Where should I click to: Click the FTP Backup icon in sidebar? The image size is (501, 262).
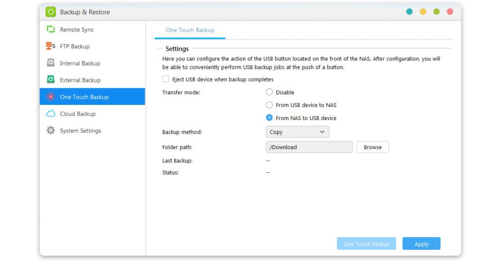pyautogui.click(x=50, y=46)
